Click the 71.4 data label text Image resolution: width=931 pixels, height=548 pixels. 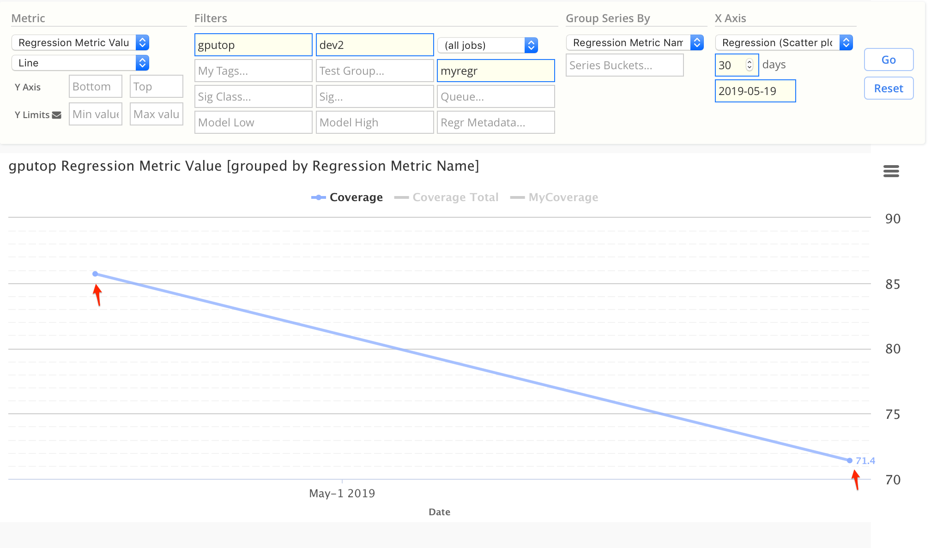(x=865, y=461)
